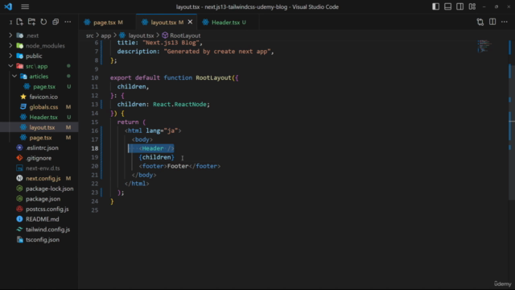Open customize layout icon
The width and height of the screenshot is (515, 290).
tap(472, 6)
